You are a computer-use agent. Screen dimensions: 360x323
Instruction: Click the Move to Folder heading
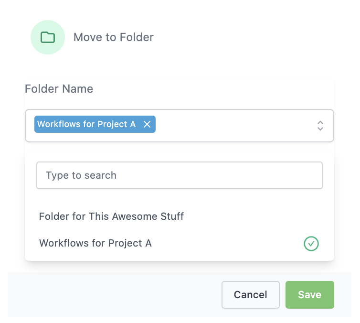point(113,37)
